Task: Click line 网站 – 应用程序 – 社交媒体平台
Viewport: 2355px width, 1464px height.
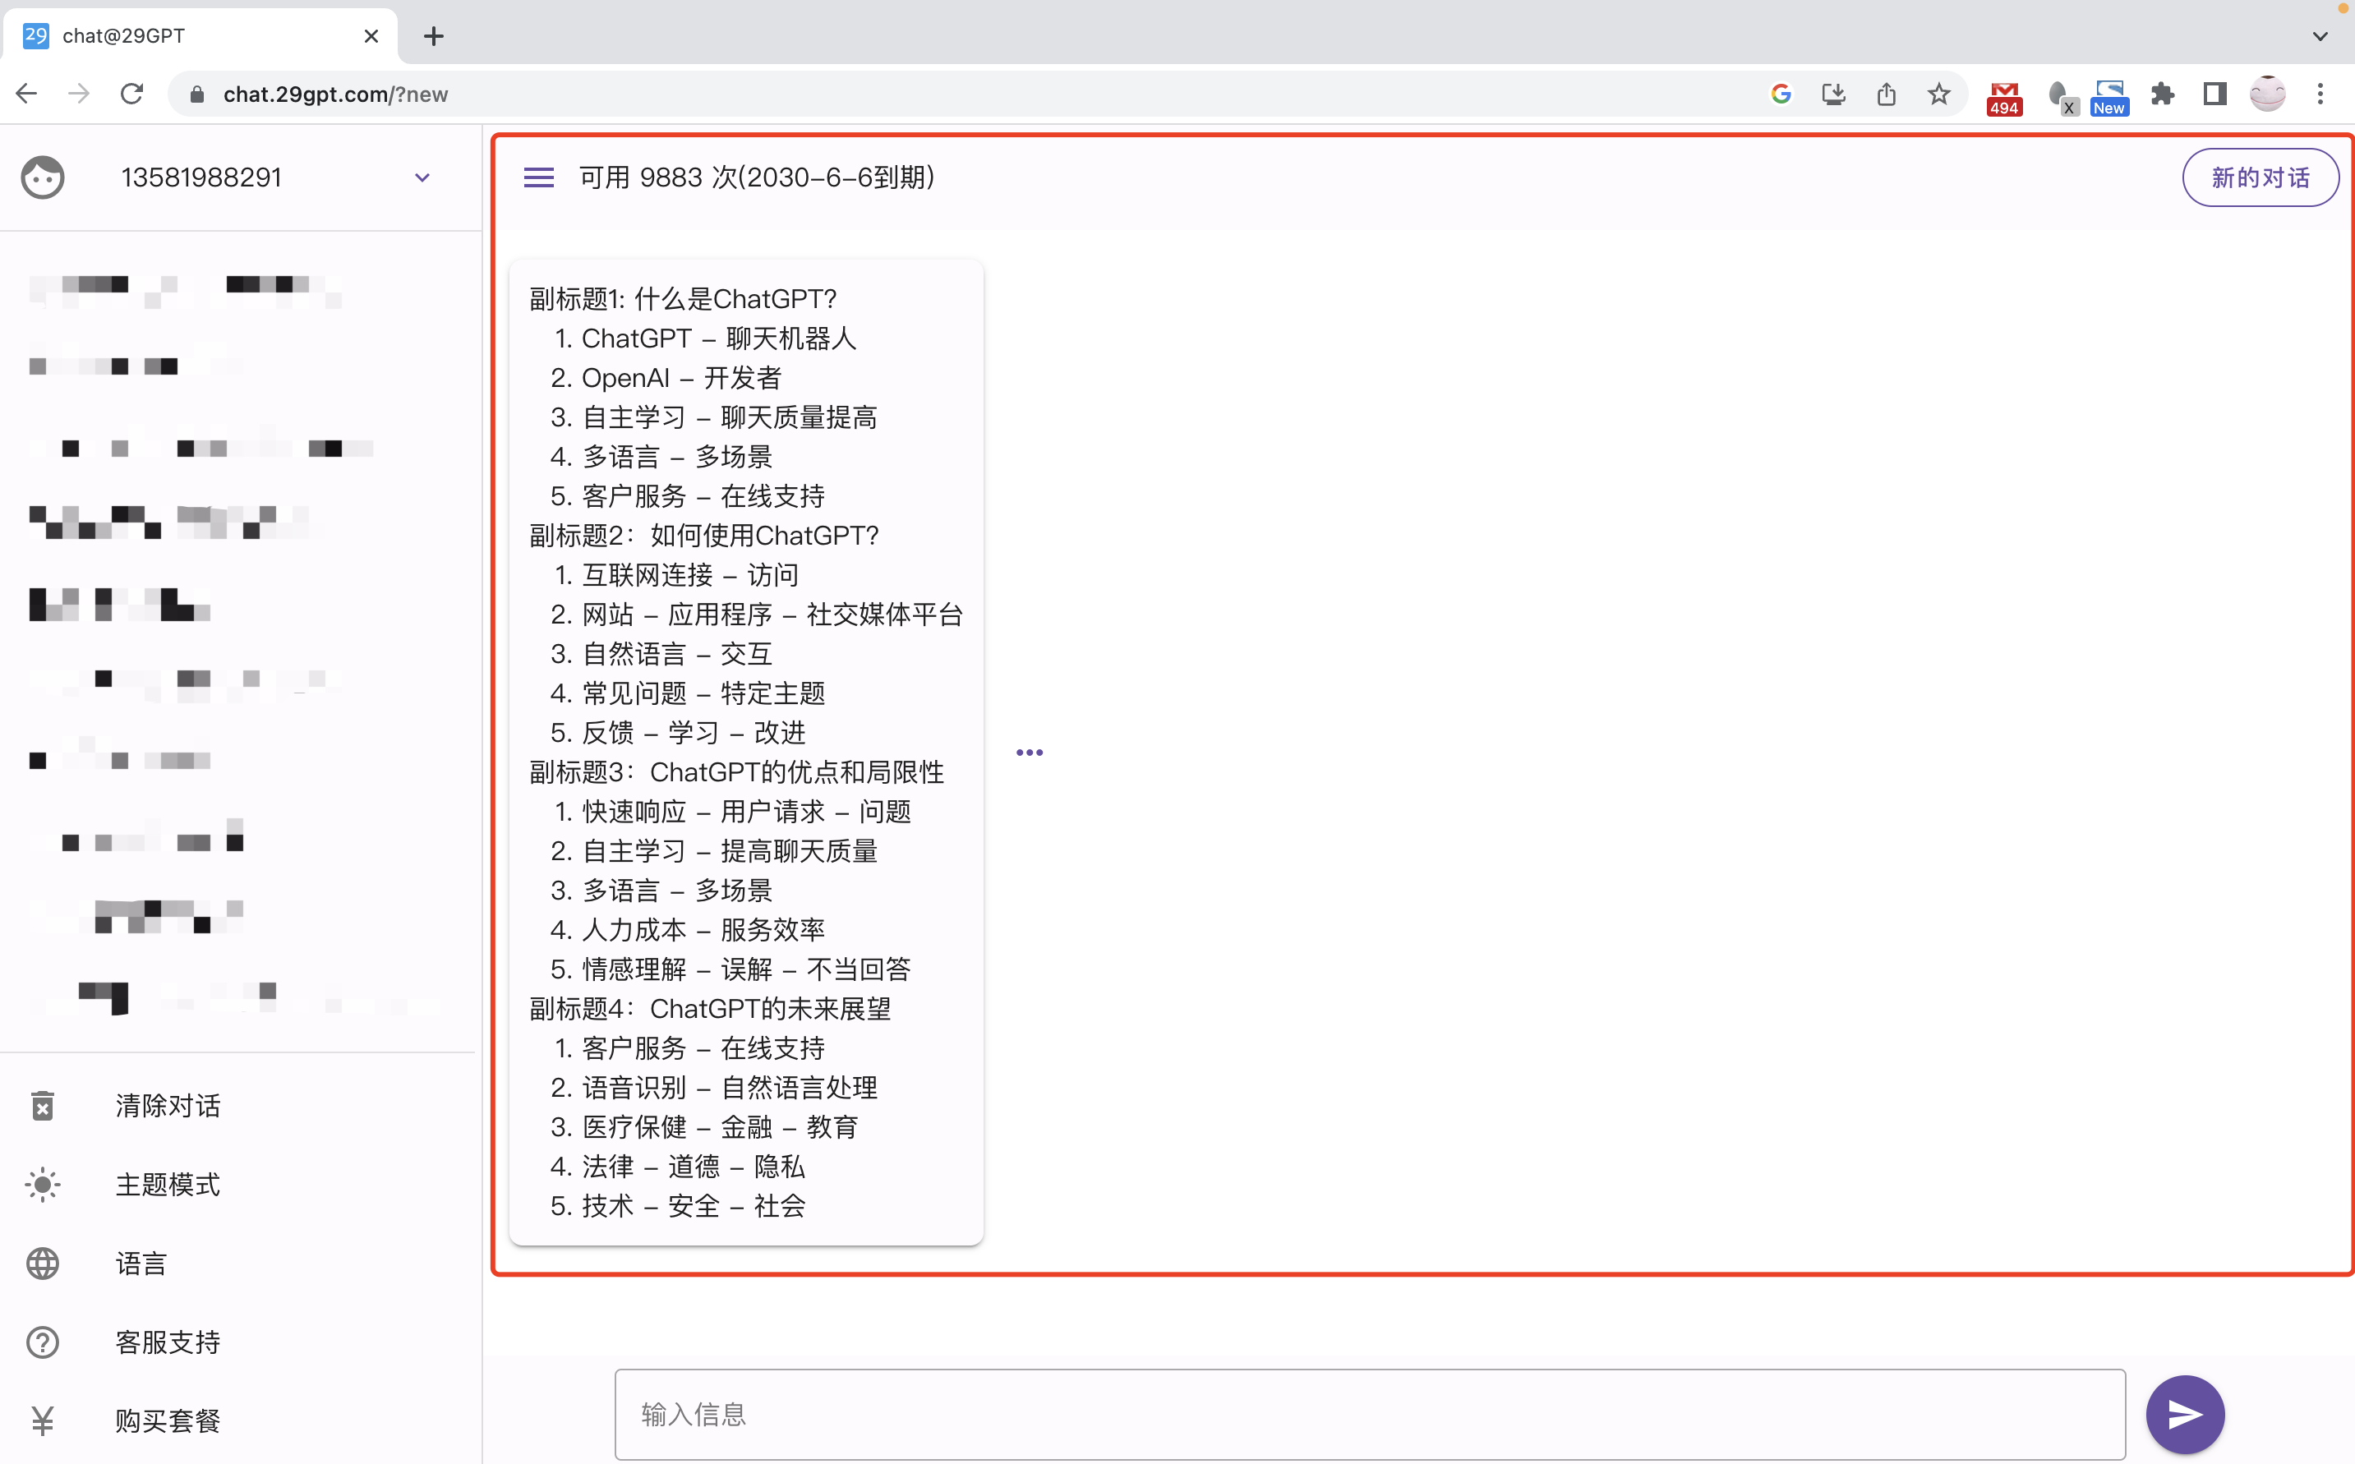Action: pyautogui.click(x=772, y=614)
